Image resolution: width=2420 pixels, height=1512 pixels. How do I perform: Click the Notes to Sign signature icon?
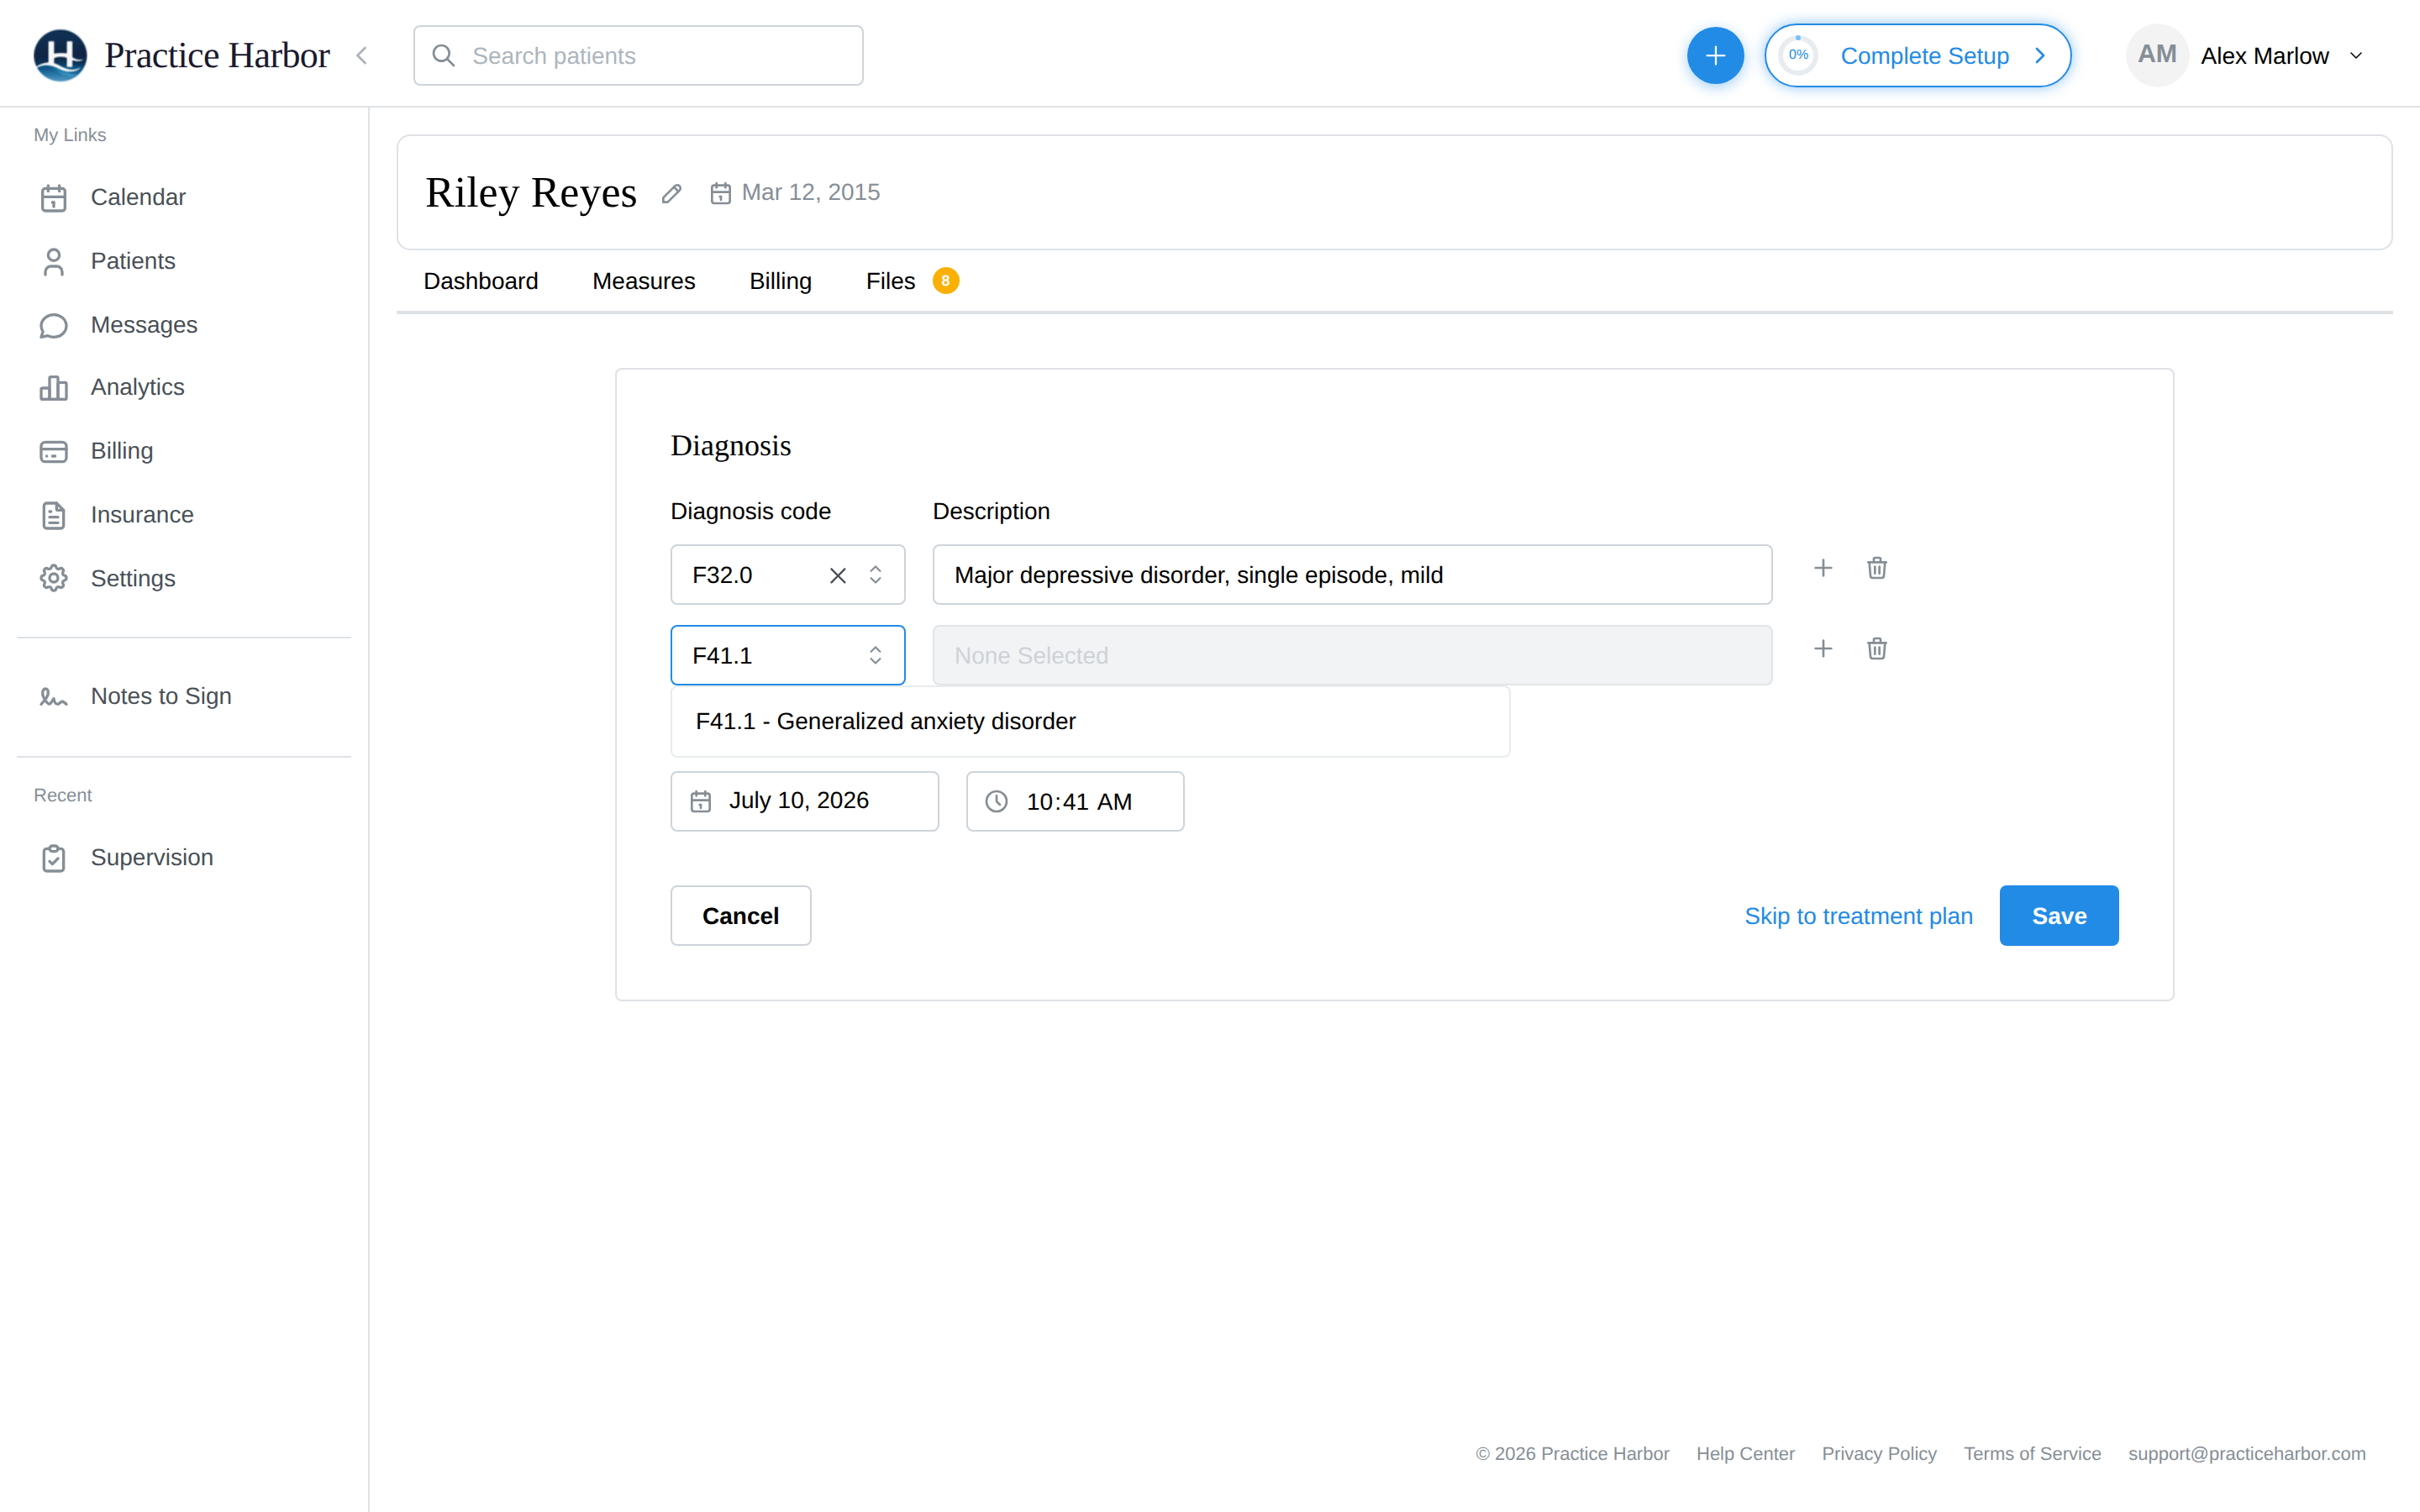[x=54, y=697]
